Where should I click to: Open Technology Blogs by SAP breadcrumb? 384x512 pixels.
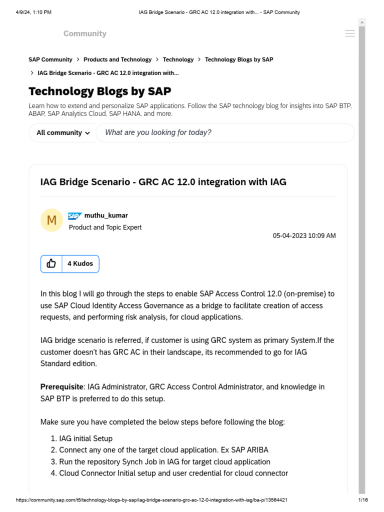[239, 59]
